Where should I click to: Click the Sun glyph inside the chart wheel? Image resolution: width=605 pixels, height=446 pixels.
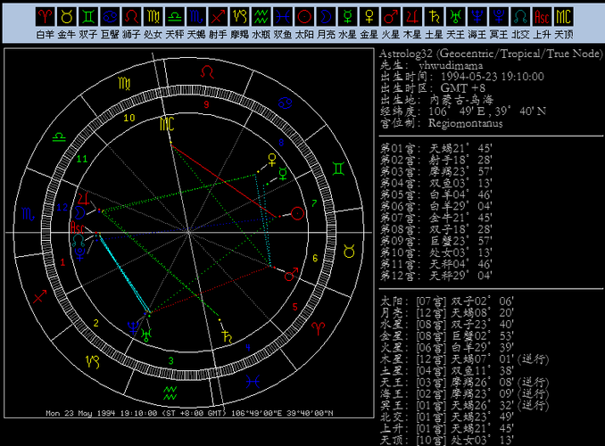coord(297,213)
